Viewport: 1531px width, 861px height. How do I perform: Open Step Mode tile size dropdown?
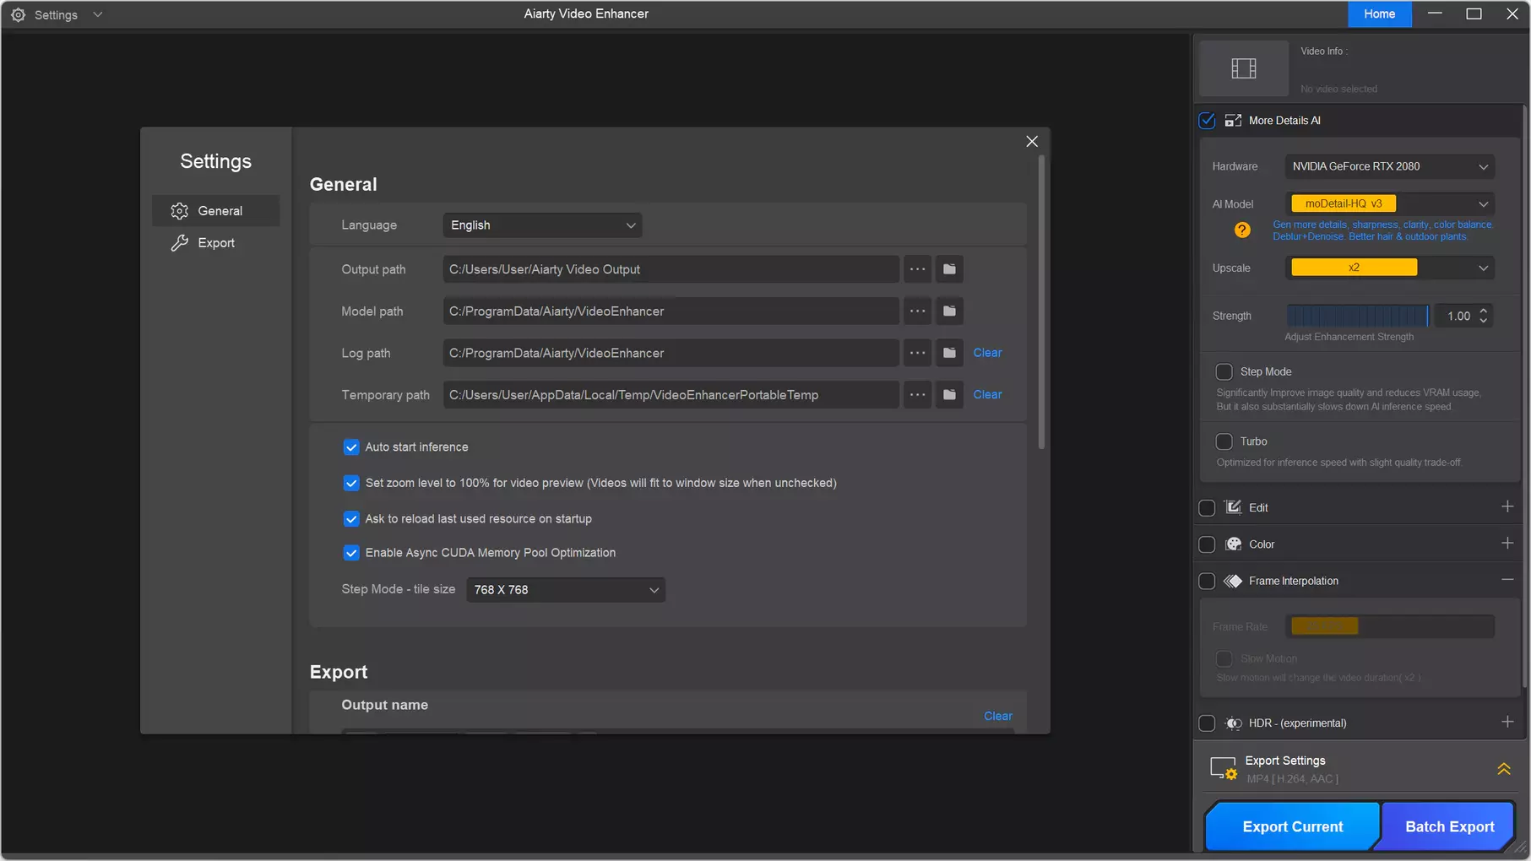click(566, 590)
